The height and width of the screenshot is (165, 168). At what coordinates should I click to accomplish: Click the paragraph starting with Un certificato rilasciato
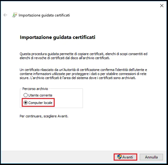pyautogui.click(x=83, y=74)
